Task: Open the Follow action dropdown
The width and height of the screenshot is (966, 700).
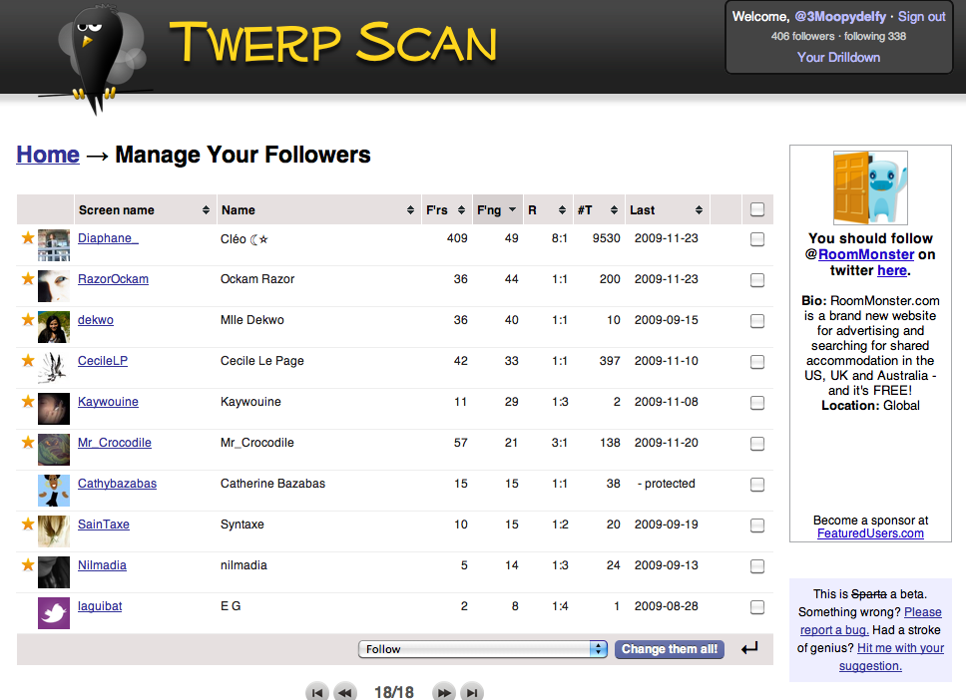Action: coord(482,649)
